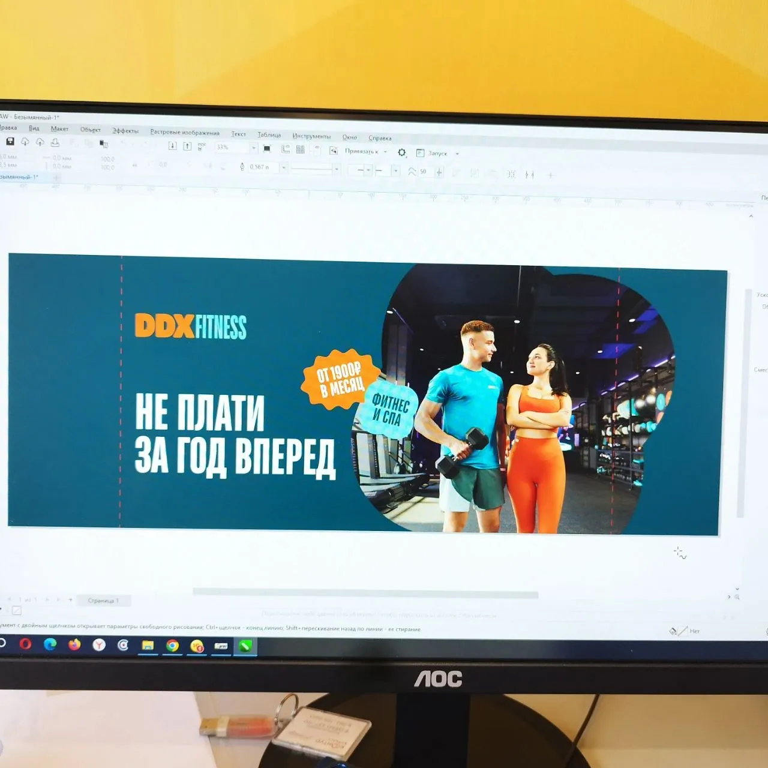Open Yandex Browser from the taskbar
This screenshot has width=768, height=768.
click(99, 645)
